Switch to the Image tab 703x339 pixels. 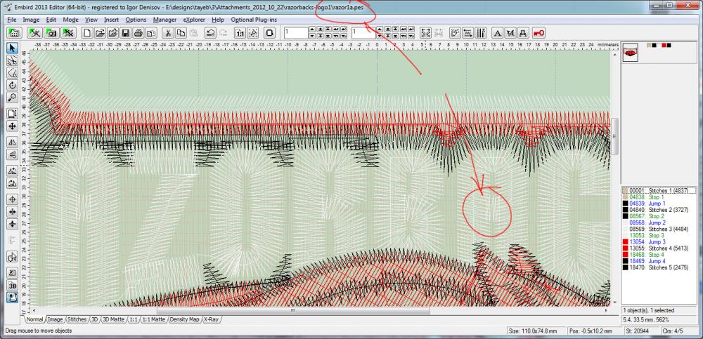pos(55,320)
